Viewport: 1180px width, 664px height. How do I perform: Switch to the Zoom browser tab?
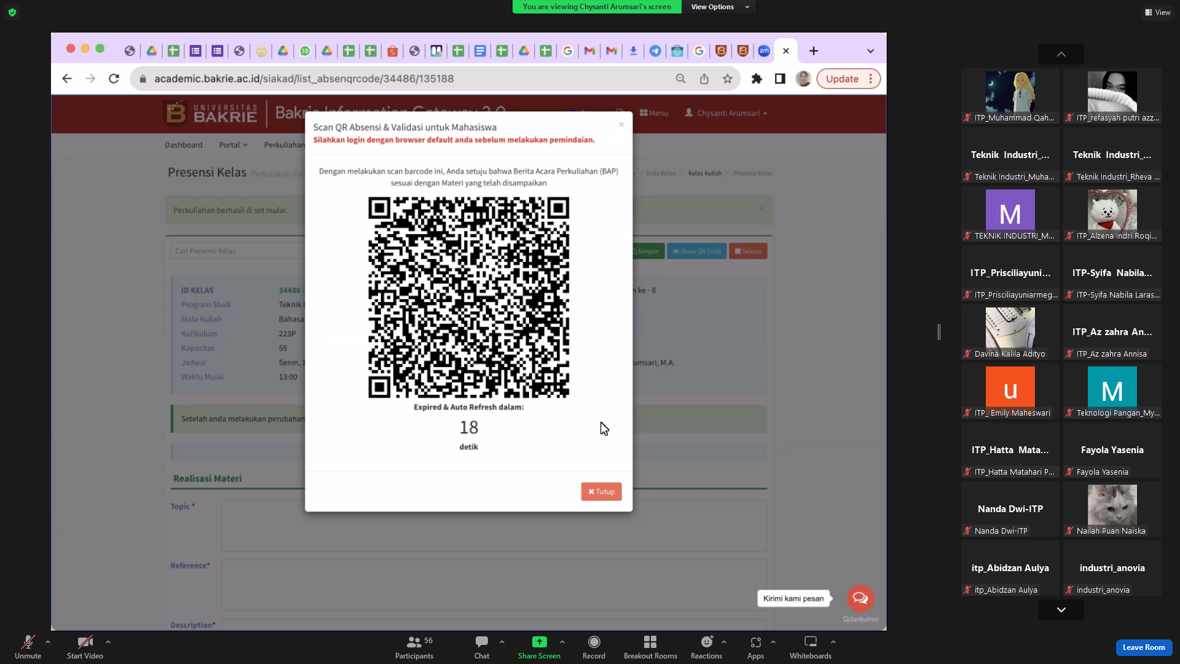[x=764, y=51]
